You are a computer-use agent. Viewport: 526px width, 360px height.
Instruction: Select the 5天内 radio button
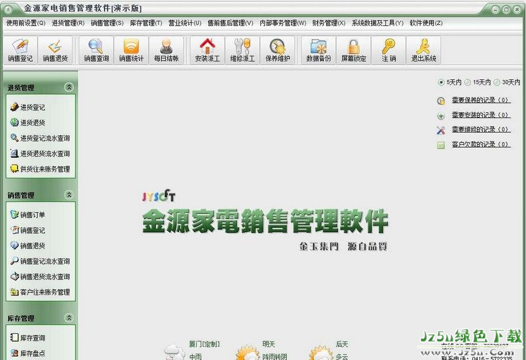(441, 82)
